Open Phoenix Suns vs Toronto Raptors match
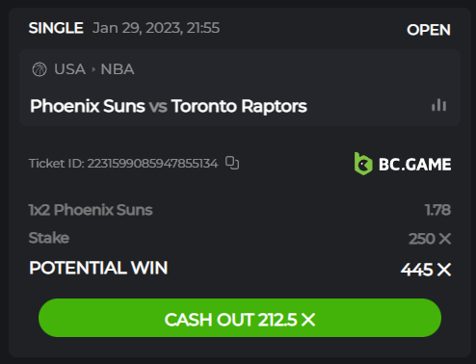 pyautogui.click(x=169, y=106)
